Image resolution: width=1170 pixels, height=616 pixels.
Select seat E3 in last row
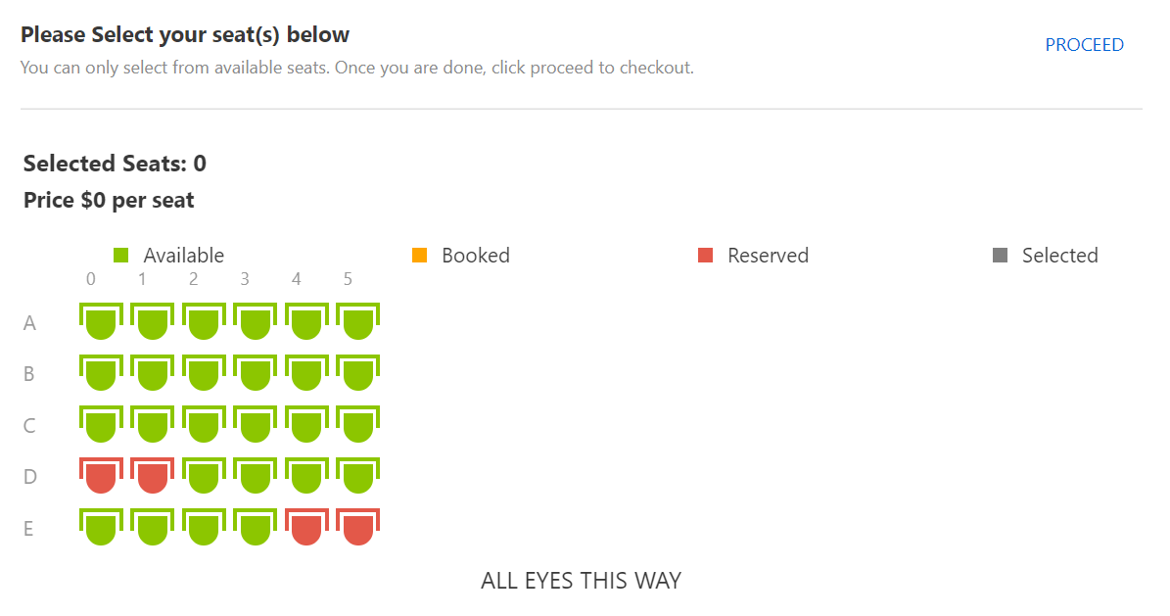[x=255, y=527]
